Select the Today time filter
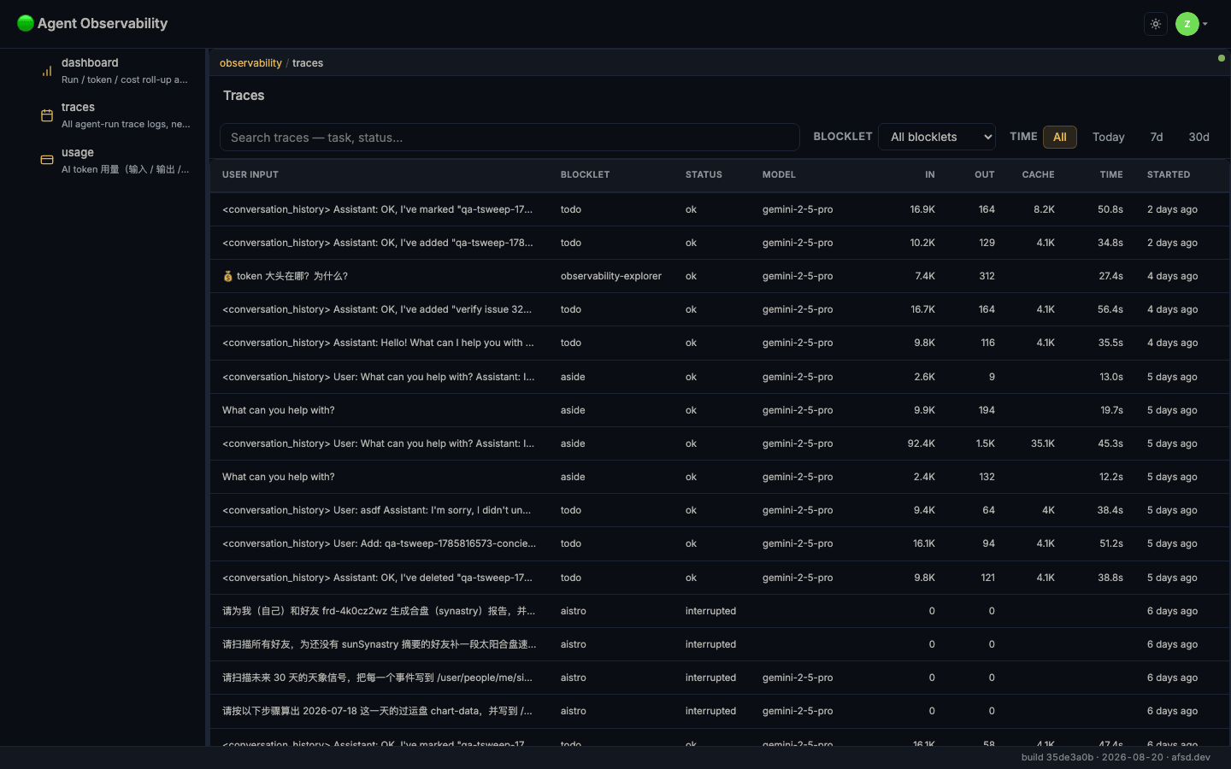The width and height of the screenshot is (1231, 769). 1108,137
